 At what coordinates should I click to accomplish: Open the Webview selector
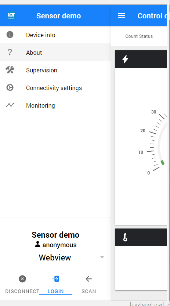(55, 258)
